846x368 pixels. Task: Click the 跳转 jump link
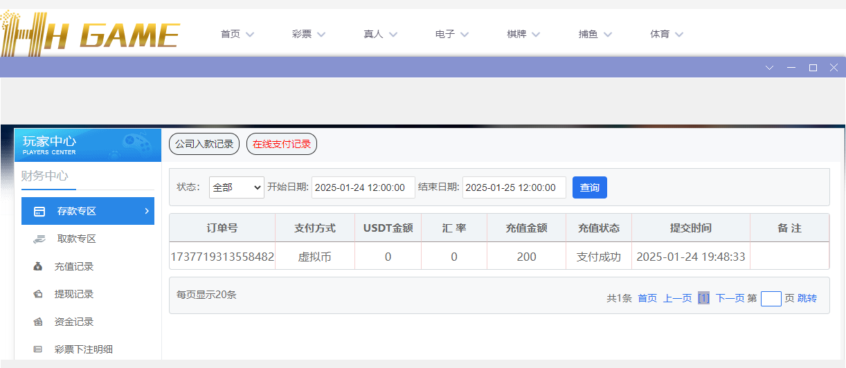[807, 298]
